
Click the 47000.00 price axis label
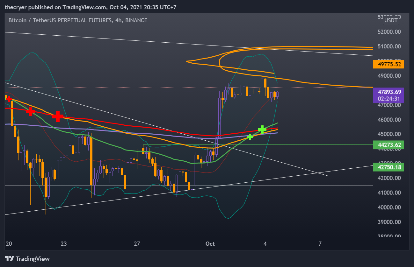pos(389,105)
